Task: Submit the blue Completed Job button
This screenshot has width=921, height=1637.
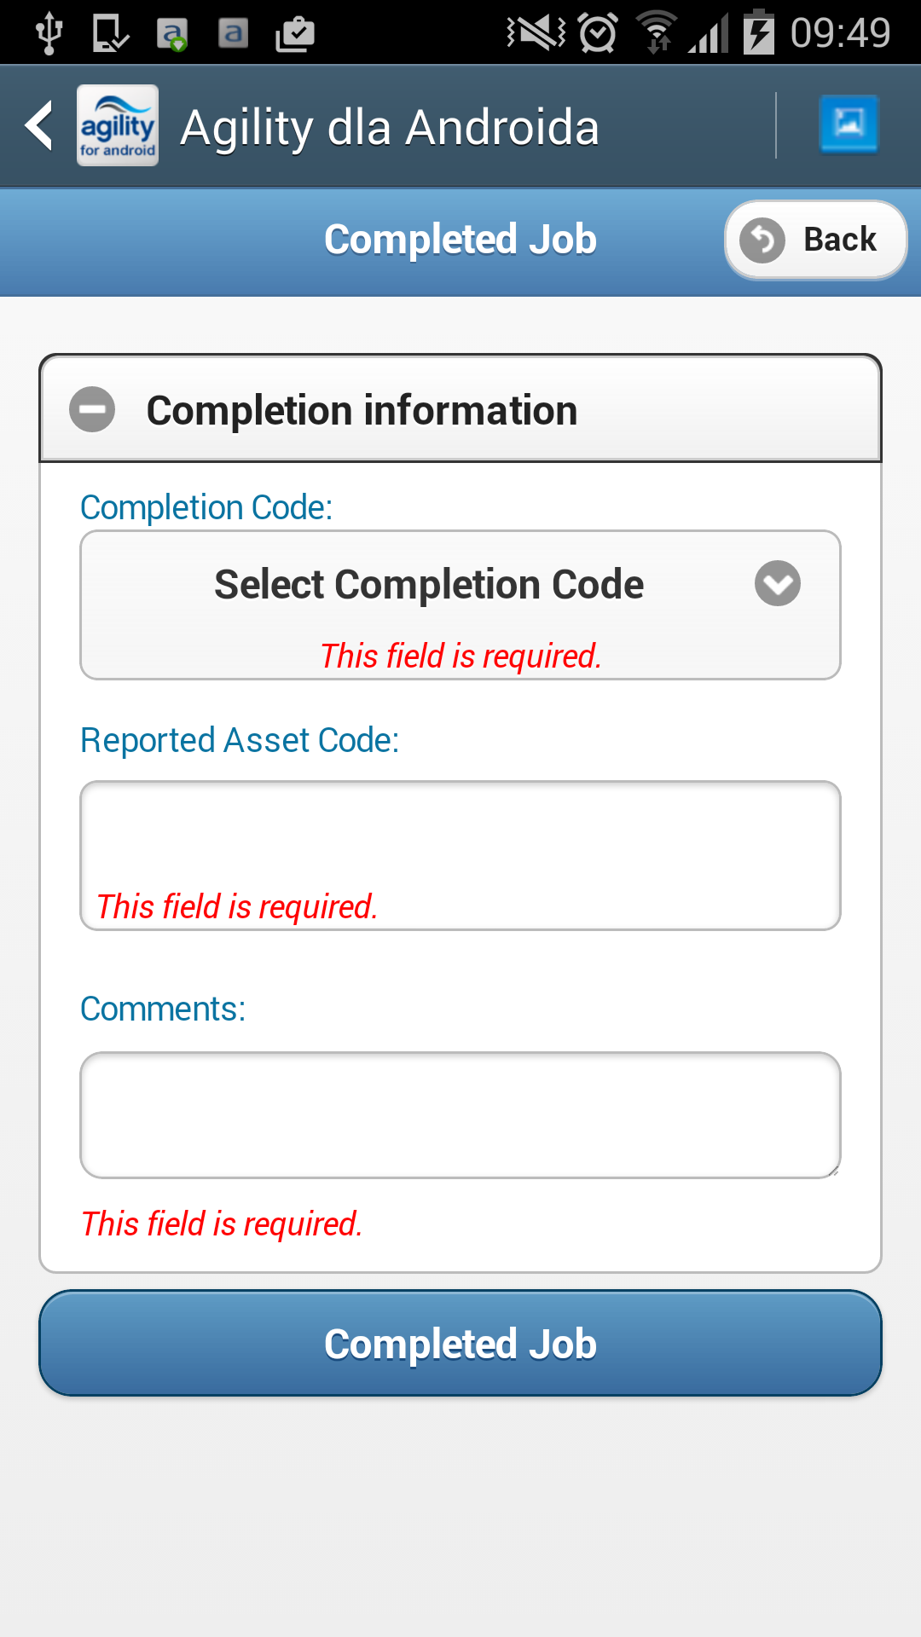Action: click(x=460, y=1344)
